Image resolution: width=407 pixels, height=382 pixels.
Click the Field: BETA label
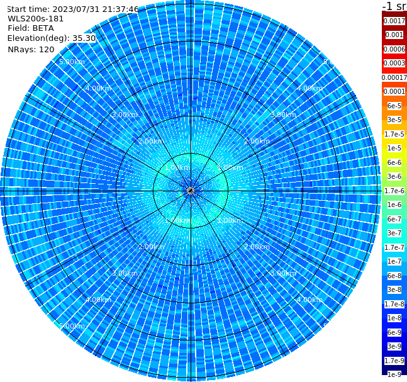click(31, 28)
